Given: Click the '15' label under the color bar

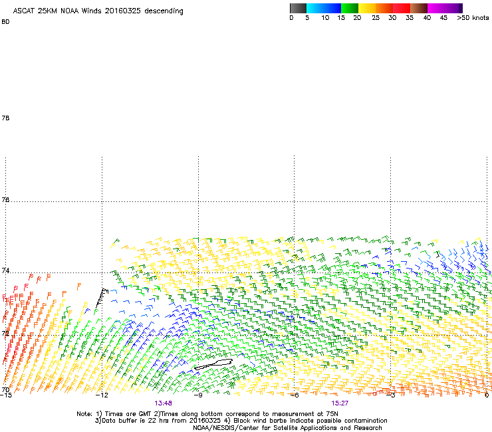Looking at the screenshot, I should click(341, 18).
